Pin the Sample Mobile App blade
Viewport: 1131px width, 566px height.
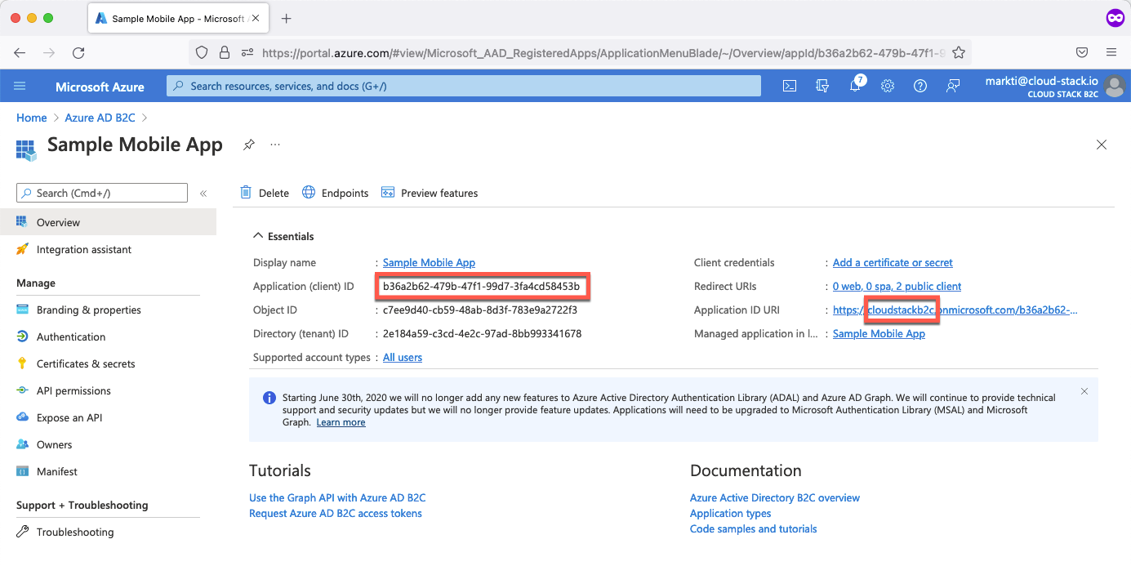click(x=249, y=145)
